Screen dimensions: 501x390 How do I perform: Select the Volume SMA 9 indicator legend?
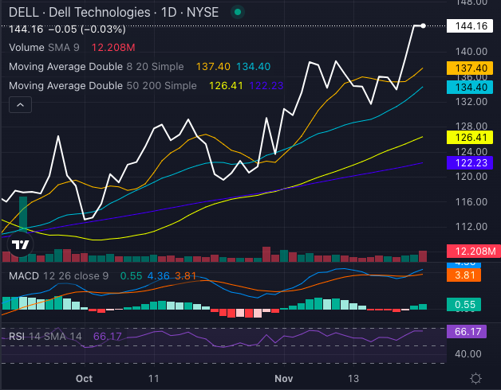click(44, 48)
